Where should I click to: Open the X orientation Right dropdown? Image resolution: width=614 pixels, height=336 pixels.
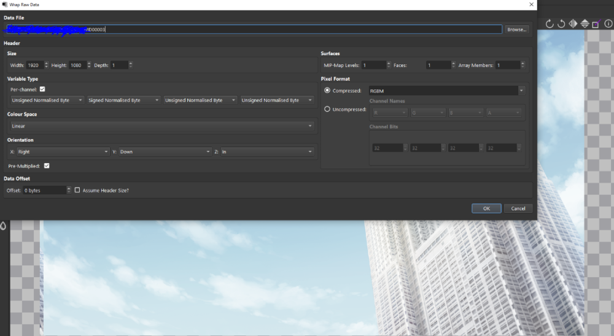pos(59,151)
